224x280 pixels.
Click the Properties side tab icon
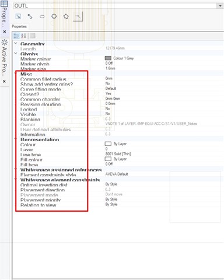pyautogui.click(x=4, y=4)
